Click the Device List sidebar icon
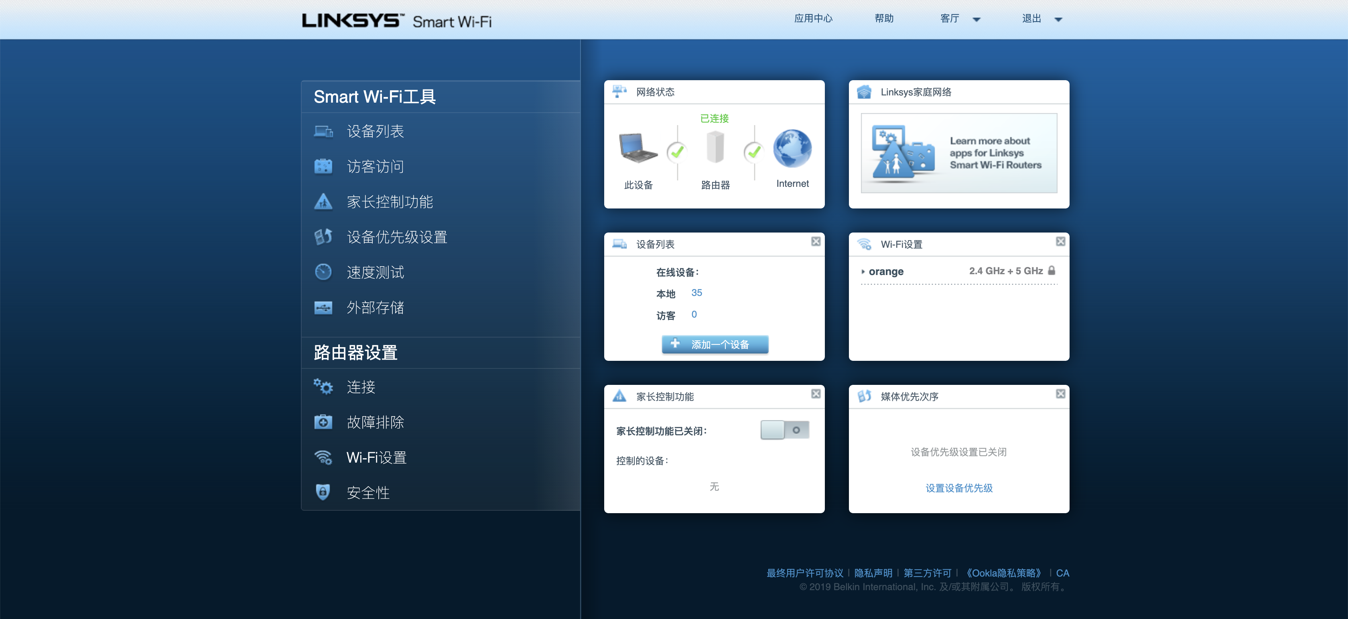The height and width of the screenshot is (619, 1348). tap(323, 131)
